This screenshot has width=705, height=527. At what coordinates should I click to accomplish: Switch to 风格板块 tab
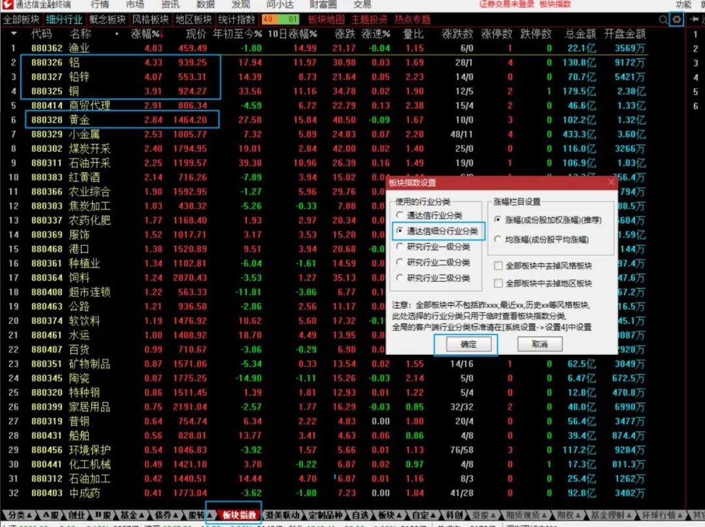point(150,20)
